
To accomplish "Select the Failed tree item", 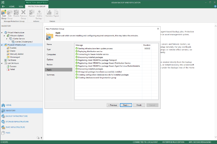I will [x=12, y=70].
